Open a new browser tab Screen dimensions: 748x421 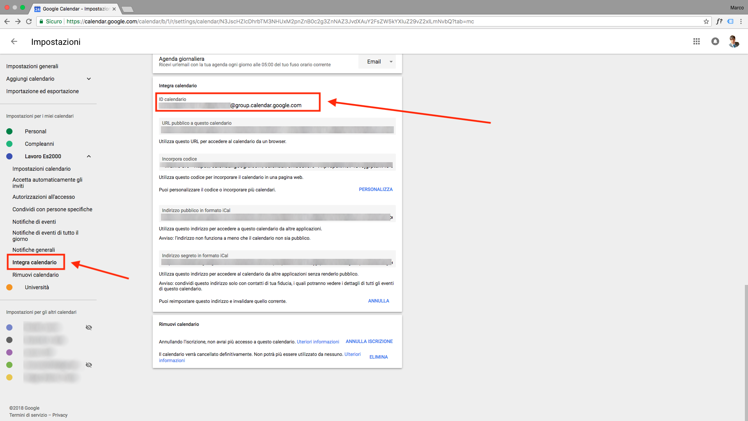pos(127,9)
